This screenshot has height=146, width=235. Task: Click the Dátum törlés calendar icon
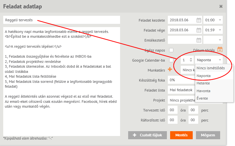point(220,50)
